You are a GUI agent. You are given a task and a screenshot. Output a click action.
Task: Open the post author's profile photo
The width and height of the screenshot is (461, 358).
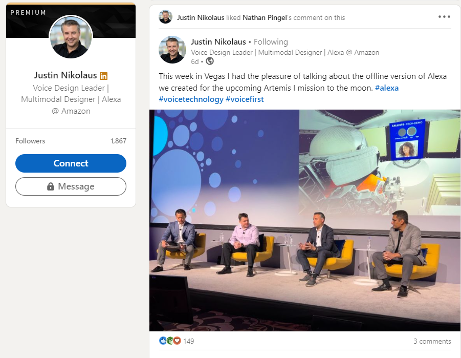pyautogui.click(x=172, y=50)
